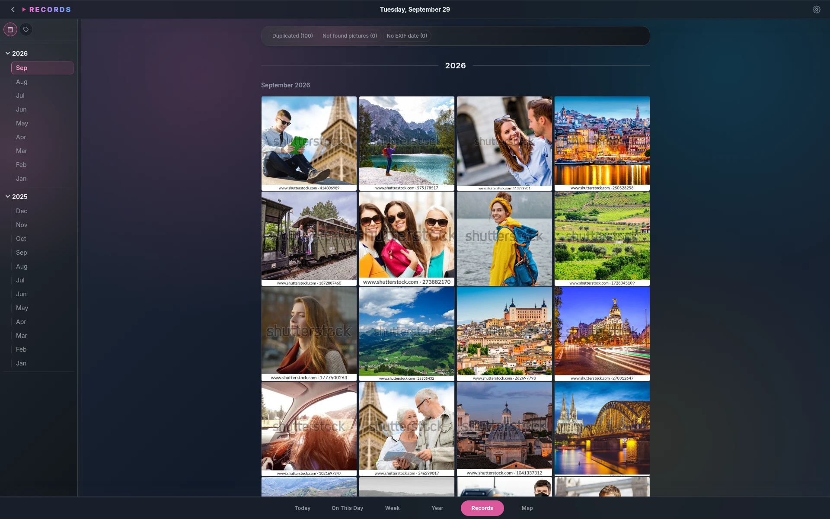Open photo of woman in yellow raincoat
This screenshot has width=830, height=519.
tap(504, 239)
